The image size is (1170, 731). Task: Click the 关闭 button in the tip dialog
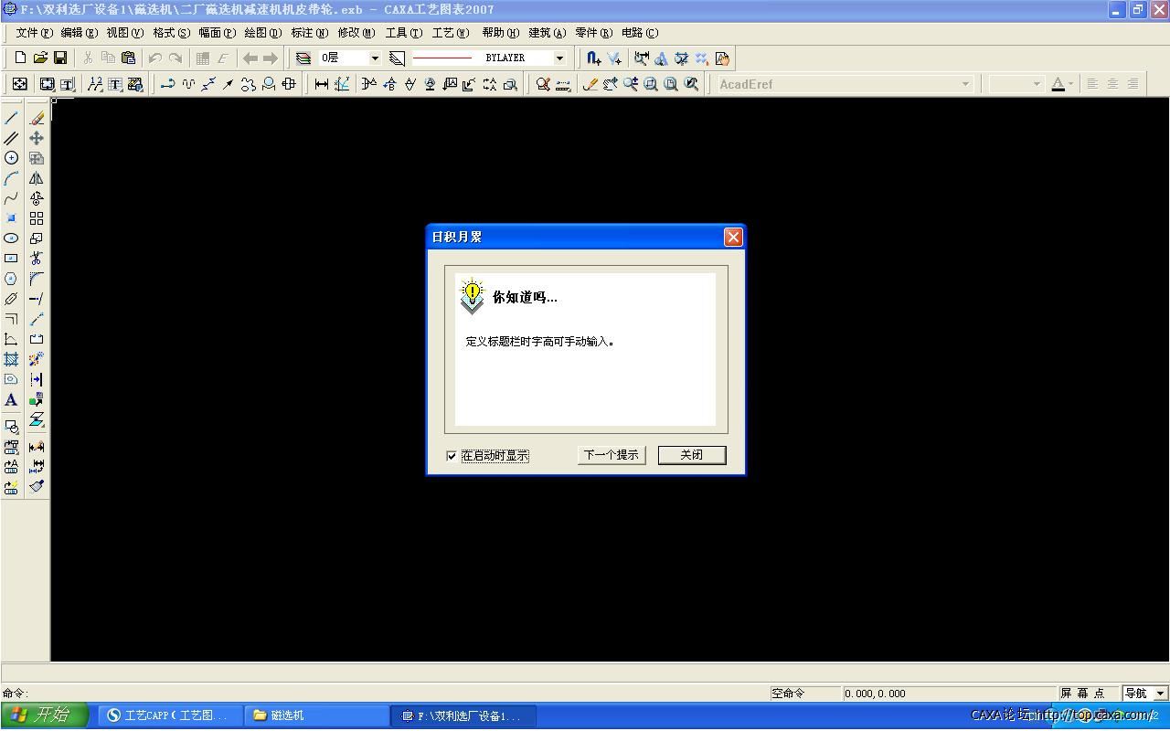pos(692,454)
